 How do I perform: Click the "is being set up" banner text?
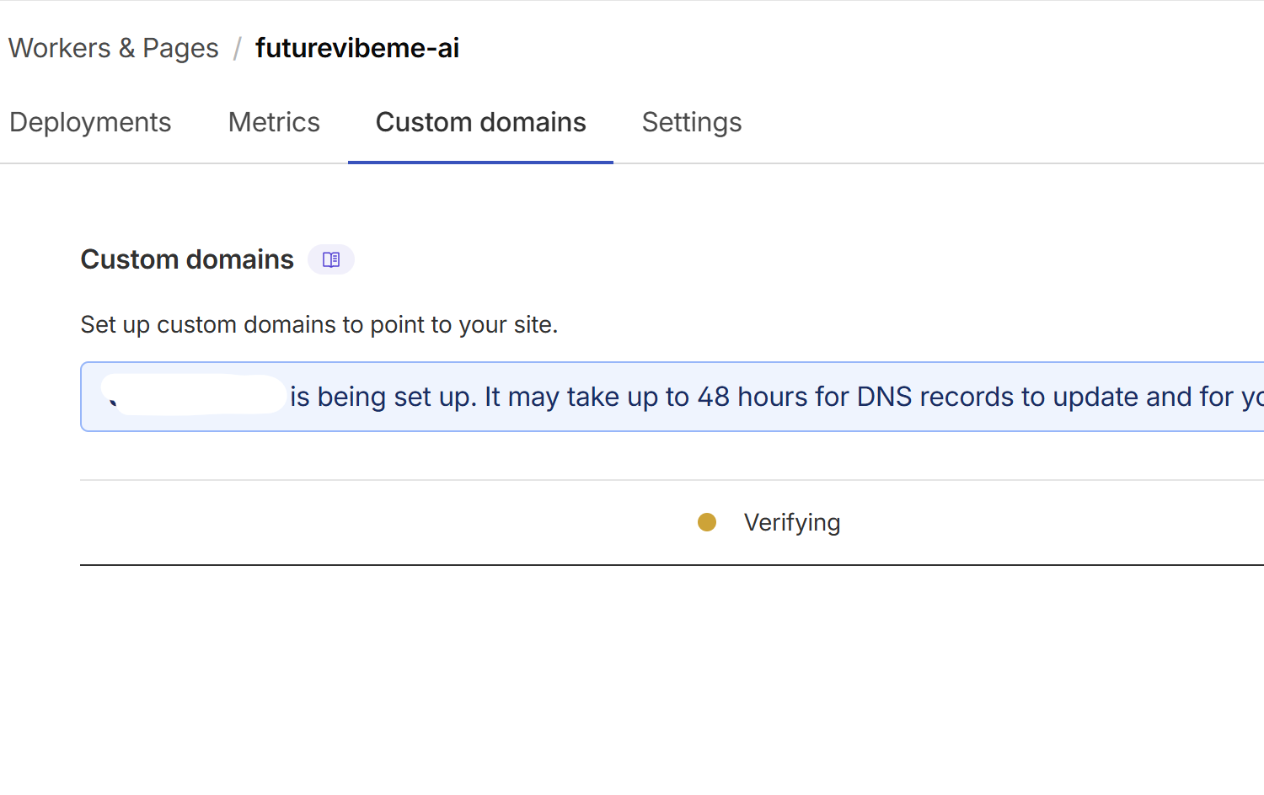click(383, 397)
